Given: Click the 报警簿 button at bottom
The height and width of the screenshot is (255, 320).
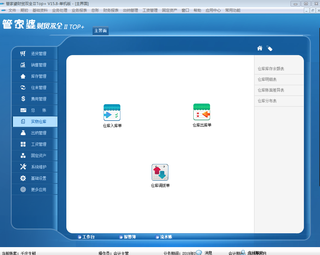Looking at the screenshot, I should [128, 237].
